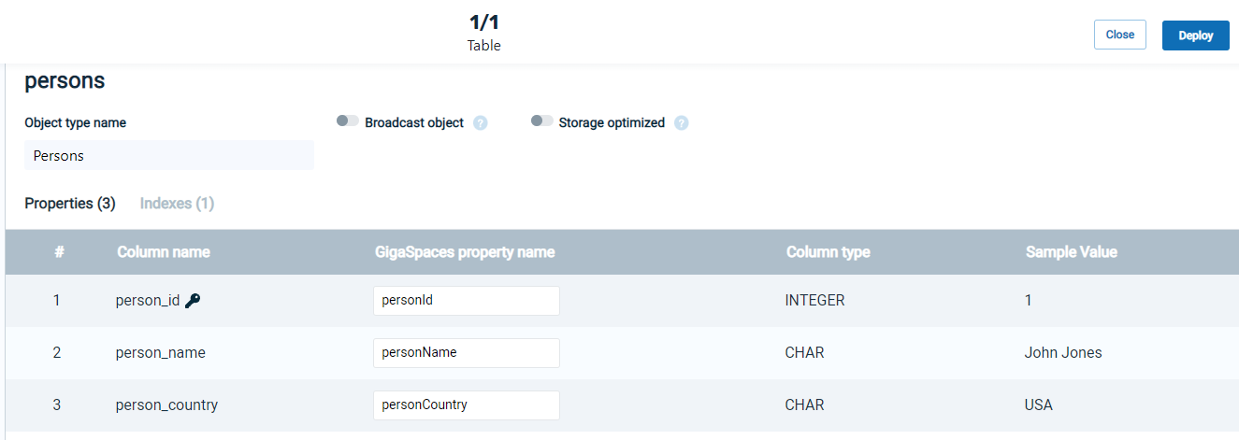Select the person_country row
The height and width of the screenshot is (440, 1239).
pyautogui.click(x=622, y=405)
